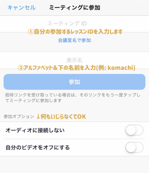The image size is (149, 173).
Task: Click the ミーティングに参加 header title
Action: [74, 7]
